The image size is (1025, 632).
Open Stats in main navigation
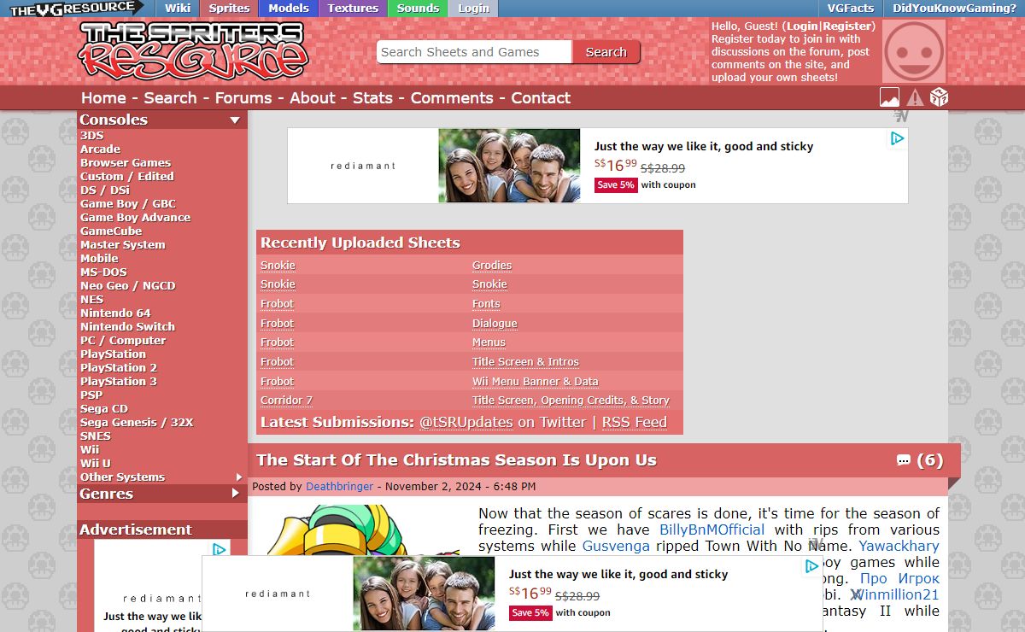[372, 98]
